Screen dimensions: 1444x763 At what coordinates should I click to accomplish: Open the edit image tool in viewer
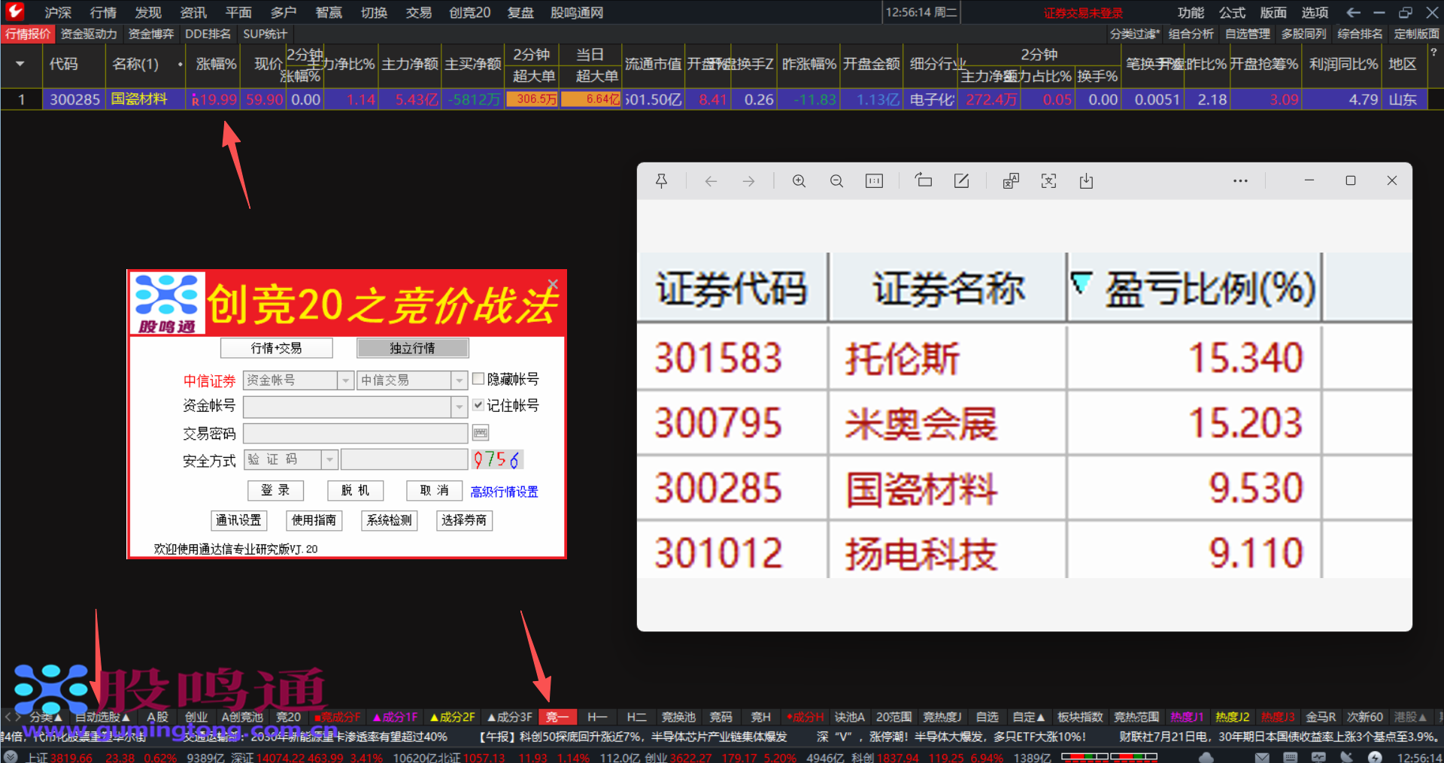coord(961,180)
